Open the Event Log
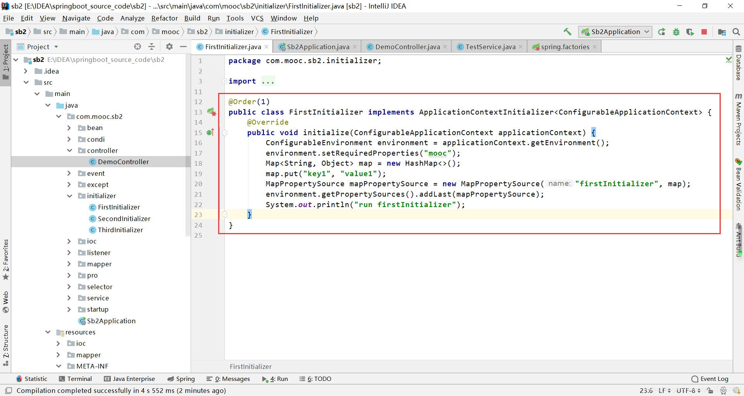Image resolution: width=744 pixels, height=396 pixels. (710, 379)
